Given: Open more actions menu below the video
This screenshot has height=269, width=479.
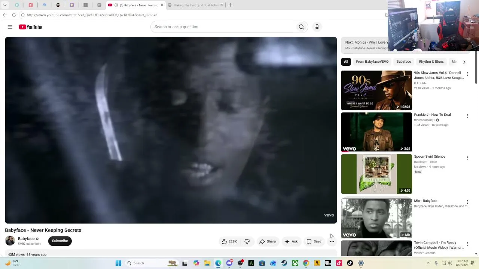Looking at the screenshot, I should click(332, 241).
